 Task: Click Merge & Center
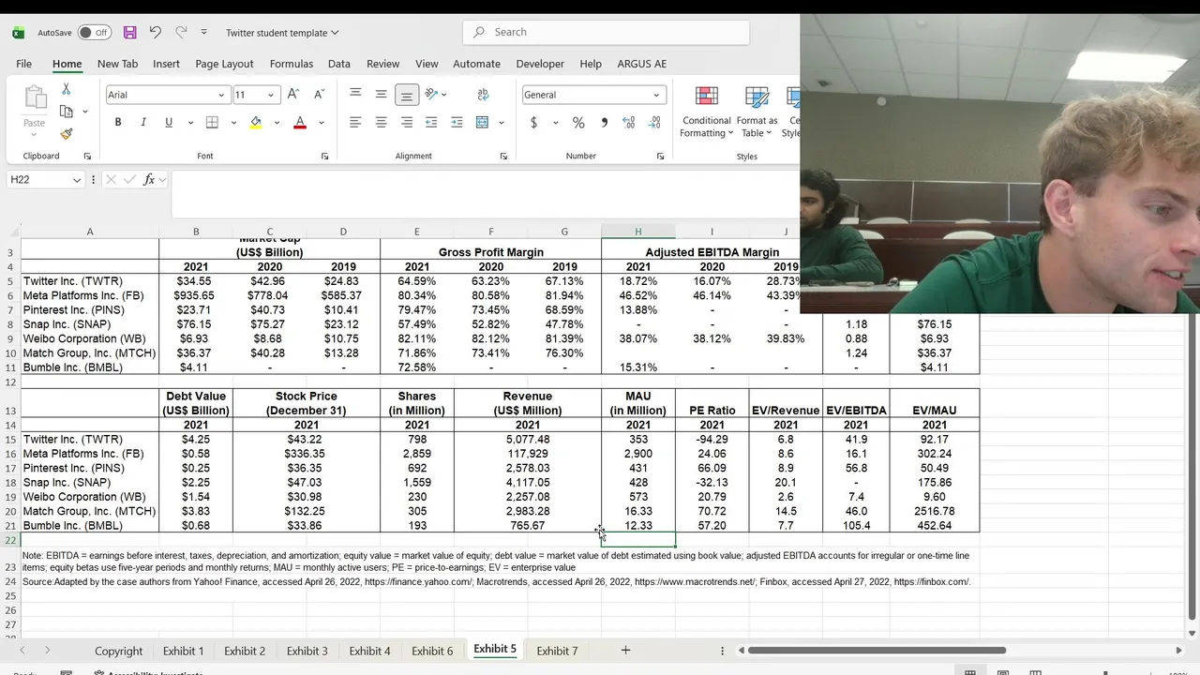[482, 123]
